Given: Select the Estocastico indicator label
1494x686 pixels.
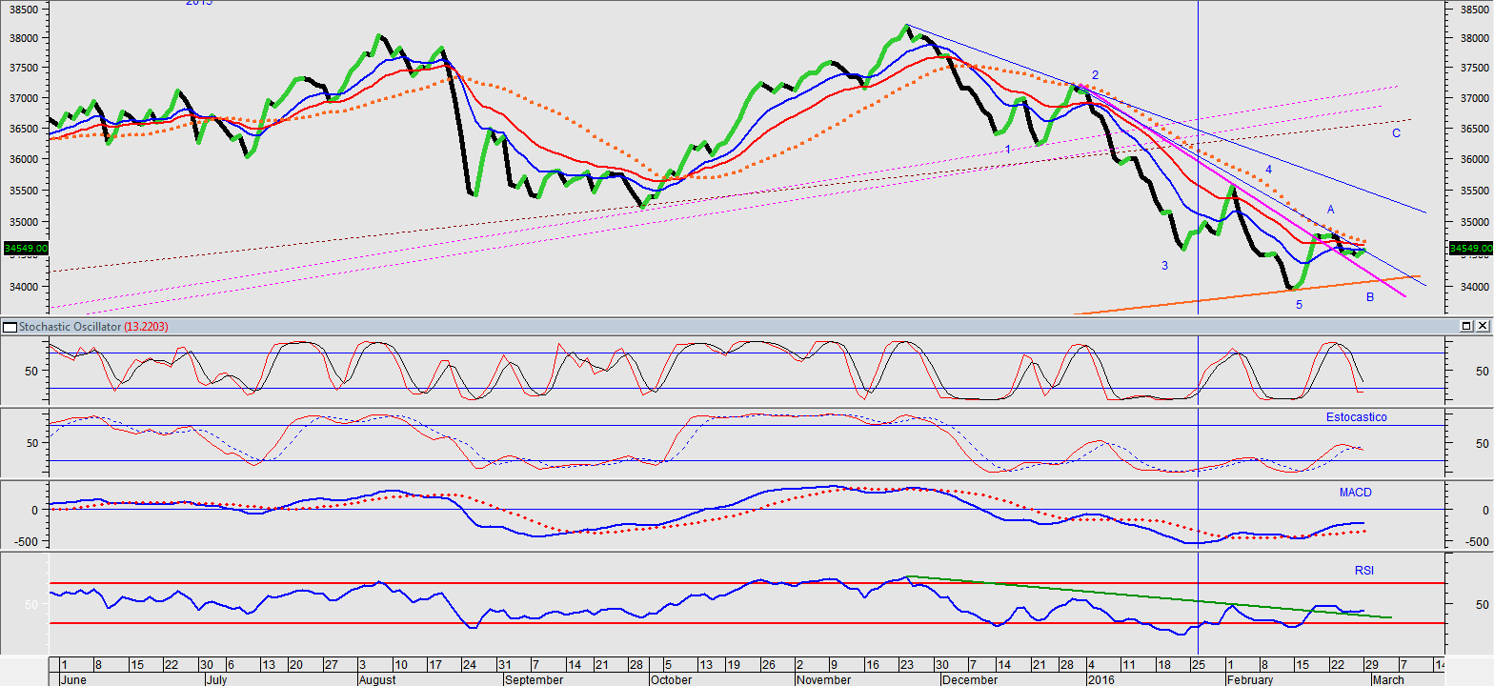Looking at the screenshot, I should pos(1357,417).
